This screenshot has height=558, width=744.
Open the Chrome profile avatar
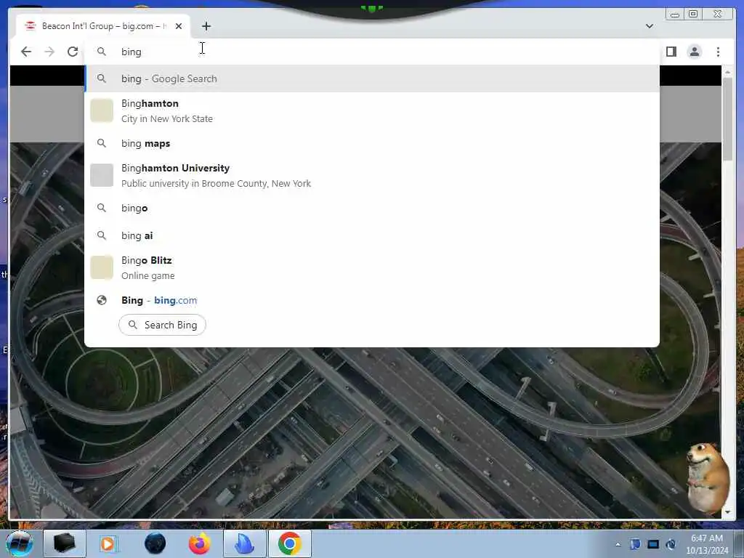[694, 52]
